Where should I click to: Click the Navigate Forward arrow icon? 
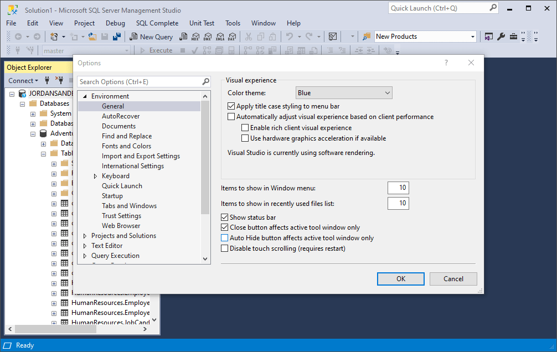37,37
